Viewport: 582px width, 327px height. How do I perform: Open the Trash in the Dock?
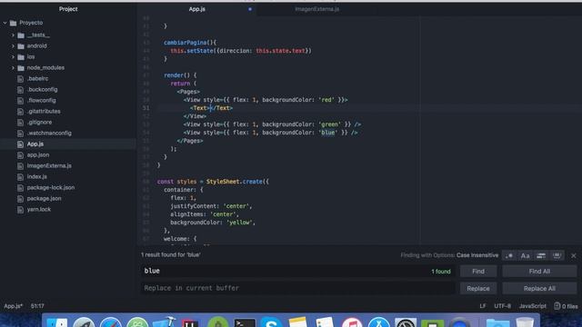point(525,322)
